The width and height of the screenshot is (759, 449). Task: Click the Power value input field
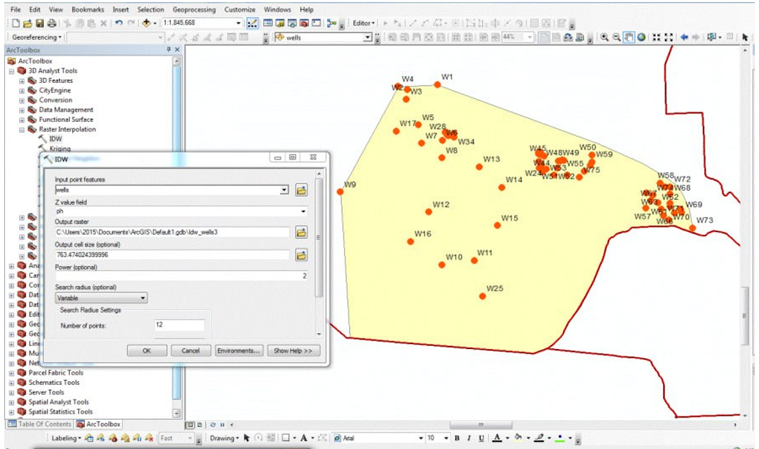[x=182, y=276]
